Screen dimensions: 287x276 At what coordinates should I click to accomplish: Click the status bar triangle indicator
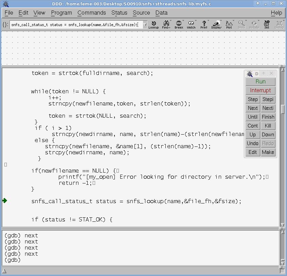pyautogui.click(x=4, y=271)
